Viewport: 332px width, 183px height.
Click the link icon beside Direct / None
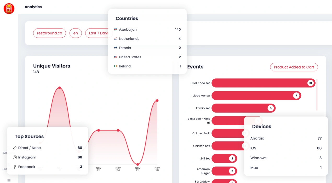15,148
